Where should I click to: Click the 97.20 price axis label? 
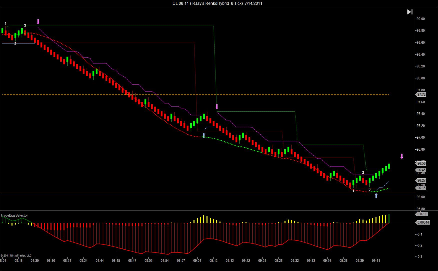[x=420, y=126]
